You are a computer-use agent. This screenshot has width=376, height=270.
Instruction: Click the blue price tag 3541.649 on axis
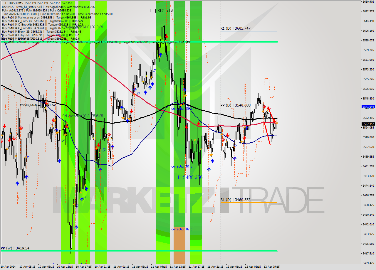(x=368, y=107)
